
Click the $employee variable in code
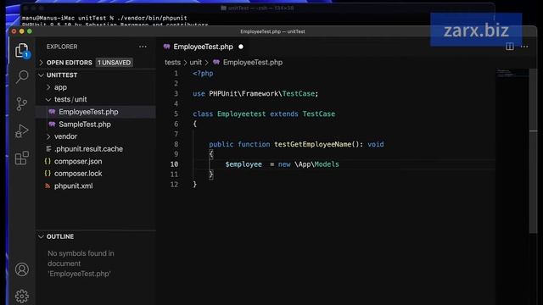[x=244, y=164]
